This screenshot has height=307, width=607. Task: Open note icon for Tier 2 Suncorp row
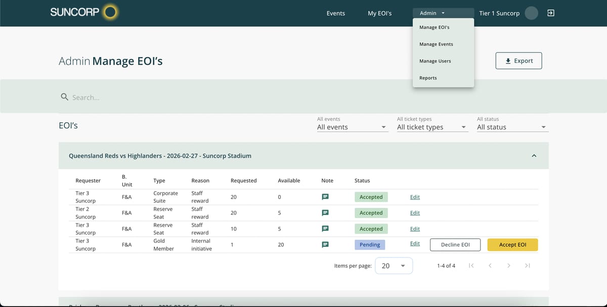(x=326, y=213)
